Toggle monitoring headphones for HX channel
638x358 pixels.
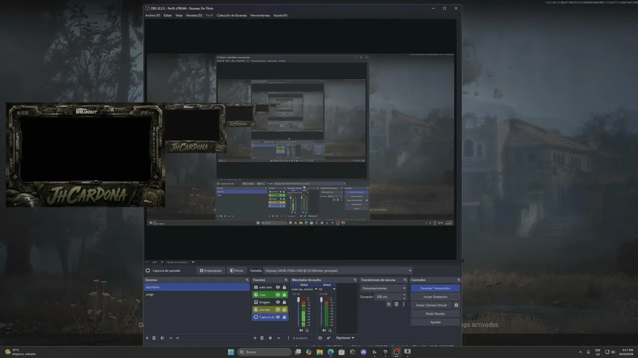pyautogui.click(x=329, y=330)
